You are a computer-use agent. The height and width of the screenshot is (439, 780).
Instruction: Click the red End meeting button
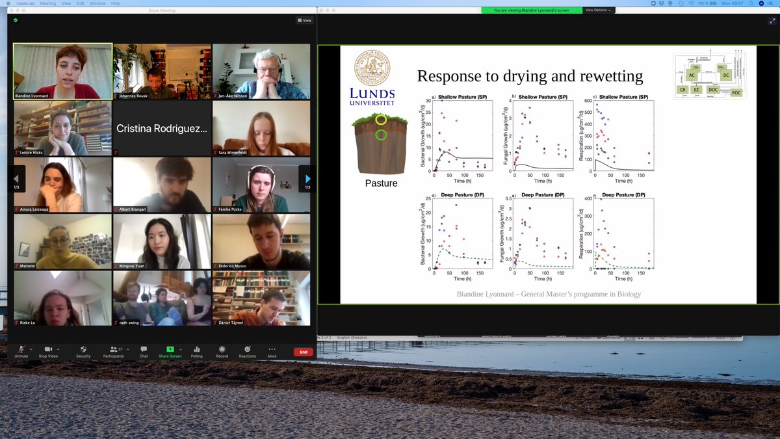coord(304,352)
